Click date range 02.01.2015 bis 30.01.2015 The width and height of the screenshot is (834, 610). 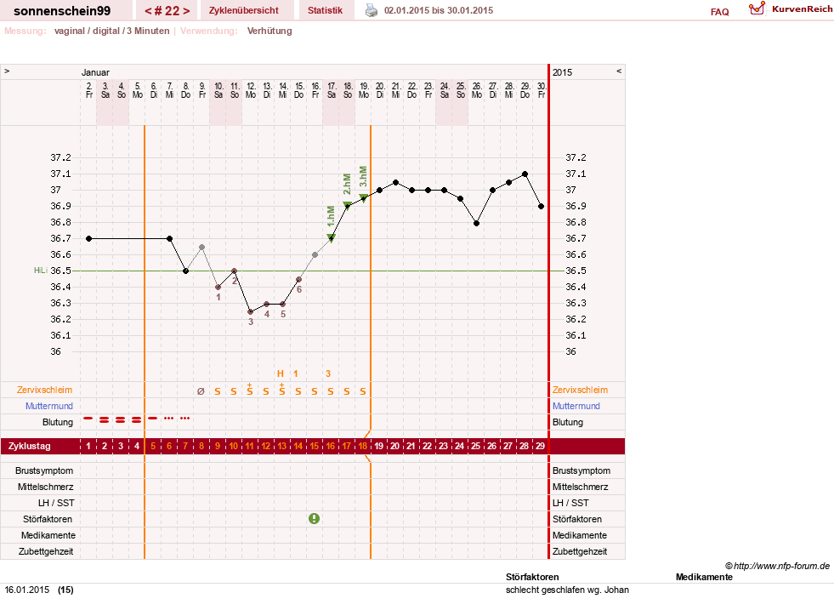click(439, 10)
